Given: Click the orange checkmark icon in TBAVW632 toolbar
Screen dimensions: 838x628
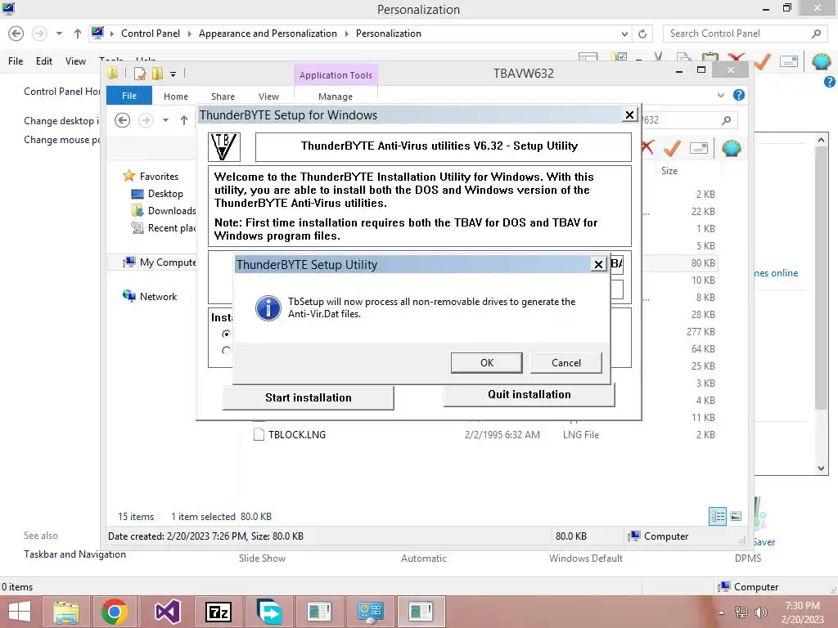Looking at the screenshot, I should (673, 148).
